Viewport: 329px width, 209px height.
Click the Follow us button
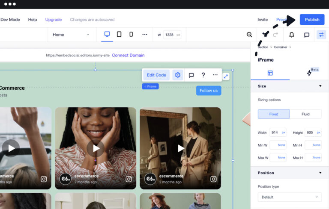[209, 91]
